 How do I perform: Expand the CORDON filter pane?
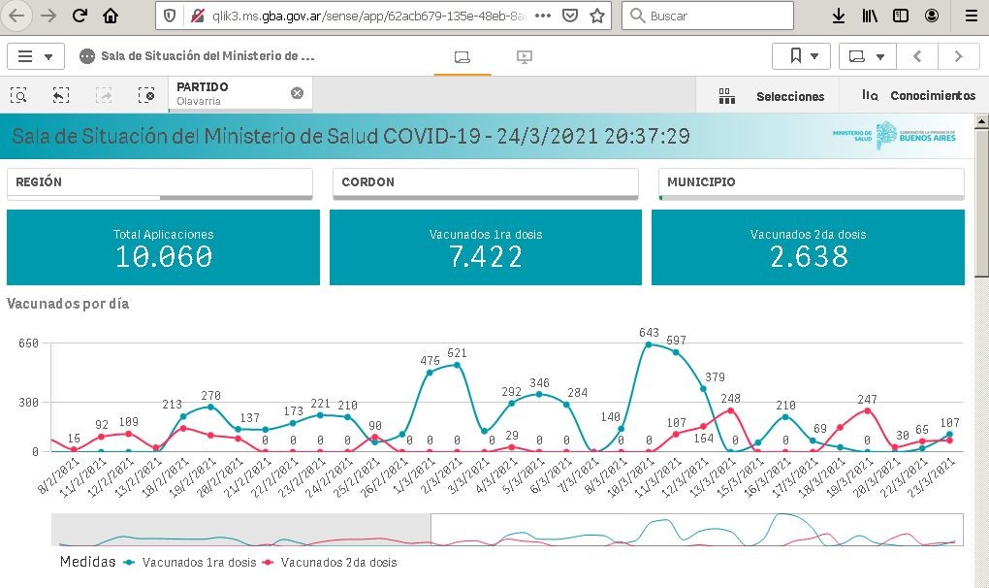tap(486, 183)
